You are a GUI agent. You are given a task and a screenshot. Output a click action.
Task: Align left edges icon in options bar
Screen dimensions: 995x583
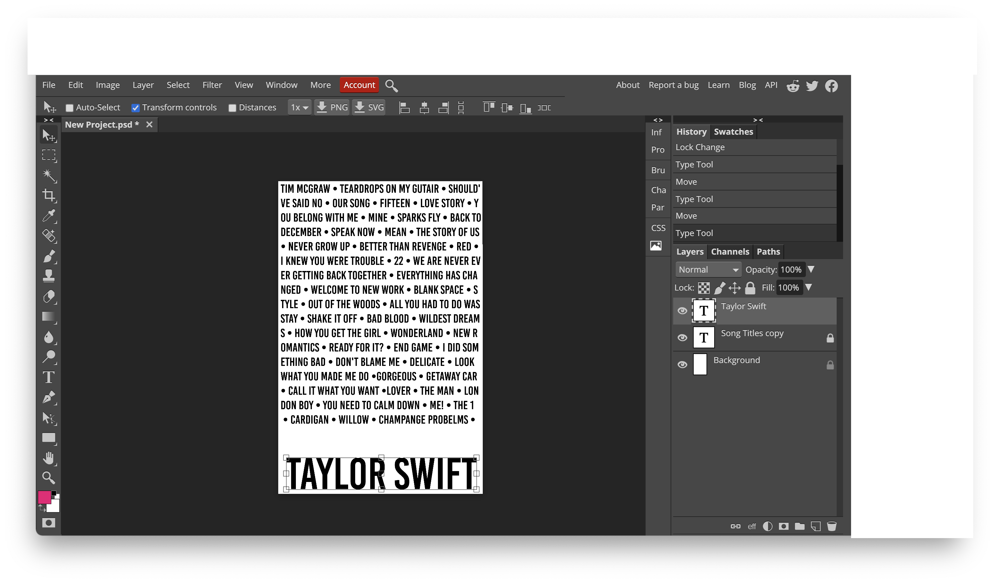(405, 107)
